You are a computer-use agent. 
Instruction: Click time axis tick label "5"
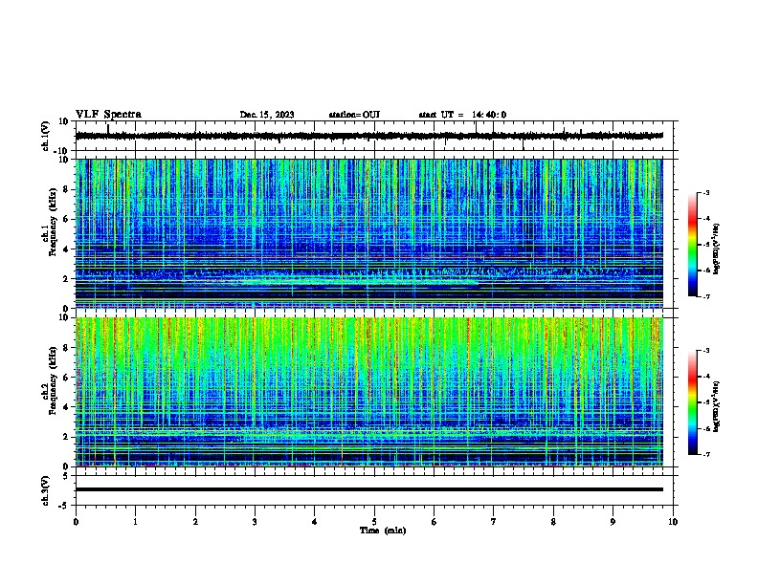374,522
